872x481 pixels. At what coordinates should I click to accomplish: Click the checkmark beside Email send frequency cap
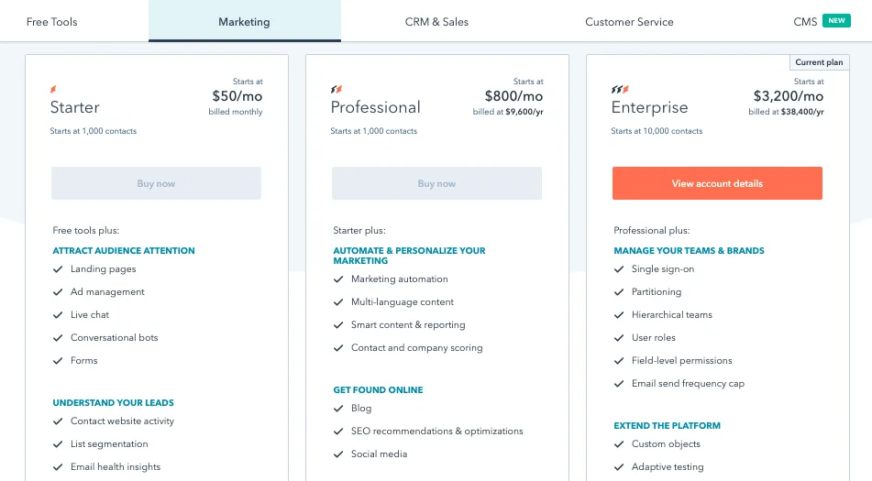(619, 383)
